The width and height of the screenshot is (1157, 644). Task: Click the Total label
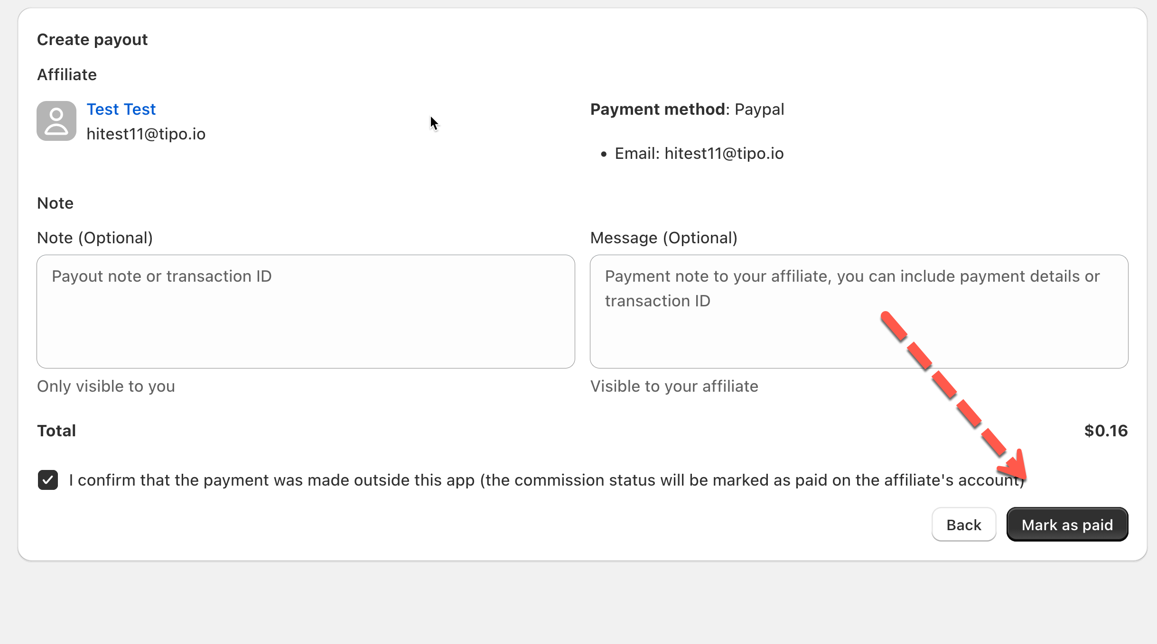tap(56, 431)
